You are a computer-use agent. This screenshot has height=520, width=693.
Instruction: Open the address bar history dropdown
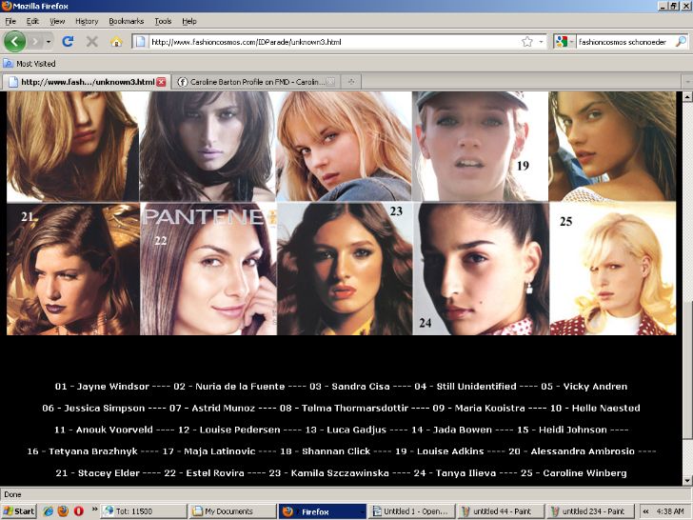(541, 42)
